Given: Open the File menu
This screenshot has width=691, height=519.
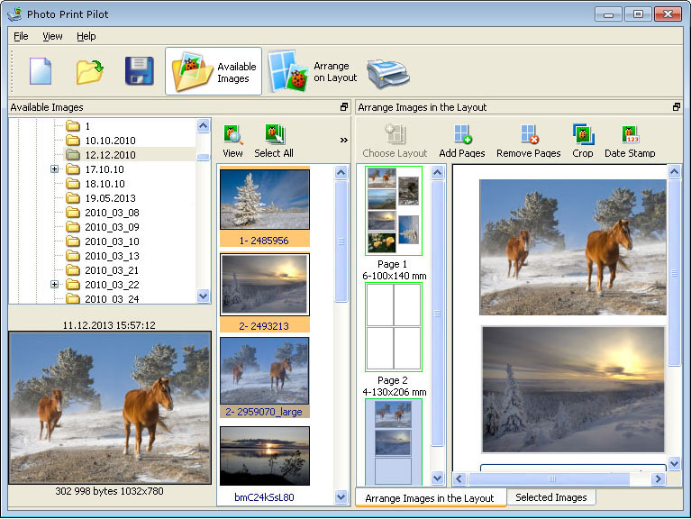Looking at the screenshot, I should coord(21,36).
